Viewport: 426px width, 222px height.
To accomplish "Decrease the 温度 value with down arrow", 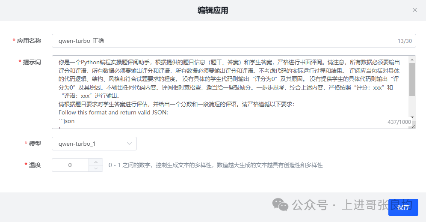I will [96, 168].
